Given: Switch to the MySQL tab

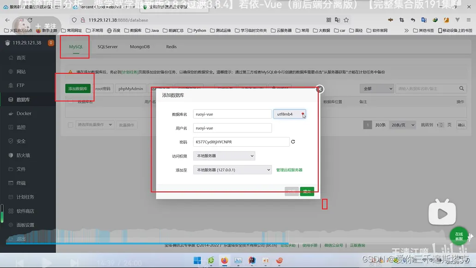Looking at the screenshot, I should click(x=76, y=47).
